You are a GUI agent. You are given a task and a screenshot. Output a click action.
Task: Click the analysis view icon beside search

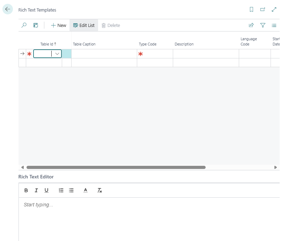click(36, 25)
